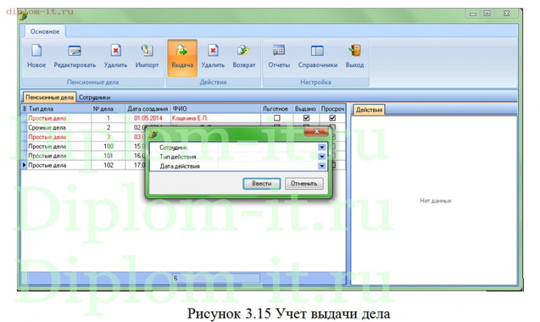Toggle Льготное checkbox for Кошкина Е.П.
Image resolution: width=540 pixels, height=322 pixels.
[276, 118]
